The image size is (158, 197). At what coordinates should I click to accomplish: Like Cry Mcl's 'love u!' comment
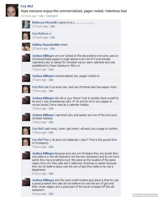point(52,37)
